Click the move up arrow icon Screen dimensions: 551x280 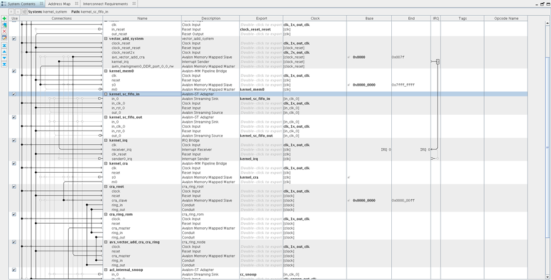click(4, 52)
